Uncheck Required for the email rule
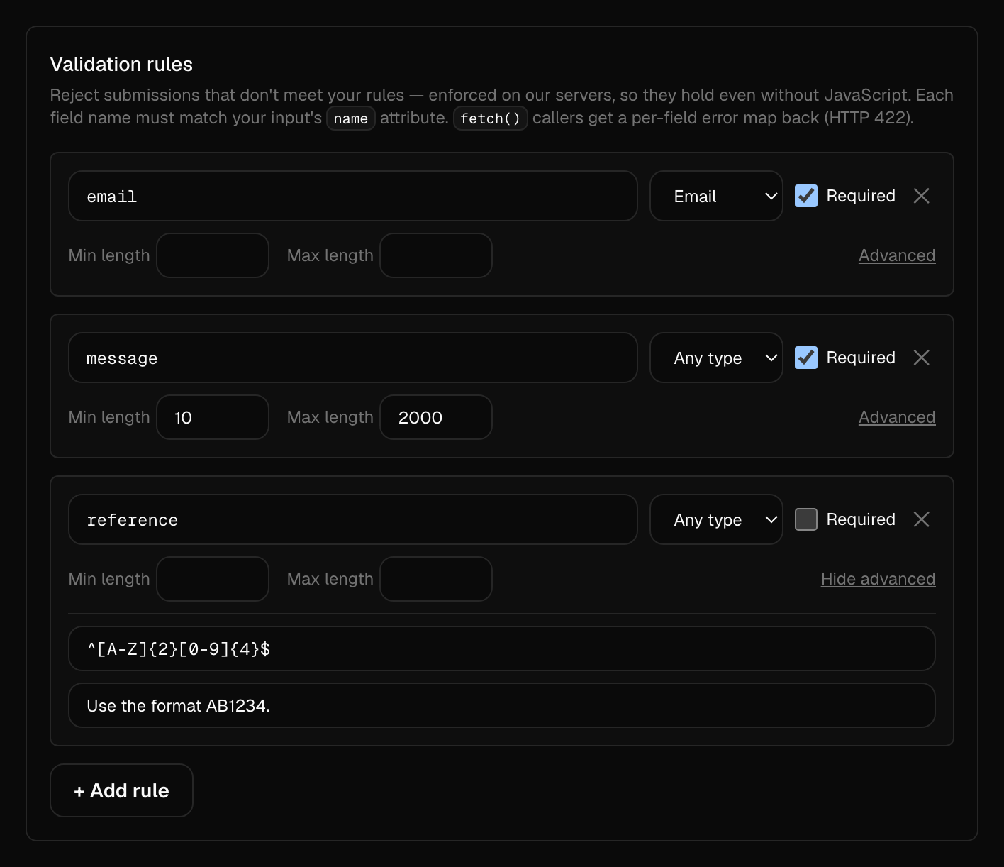1004x867 pixels. coord(806,196)
